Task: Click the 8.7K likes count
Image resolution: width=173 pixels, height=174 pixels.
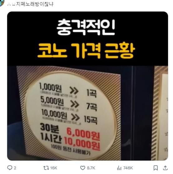Action: coord(91,168)
